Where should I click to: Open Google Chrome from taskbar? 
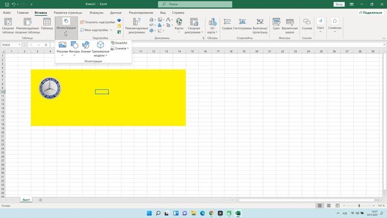coord(211,213)
